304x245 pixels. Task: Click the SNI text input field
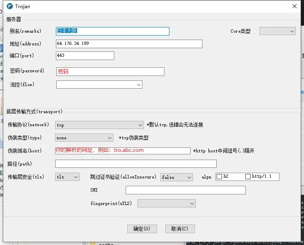tap(186, 190)
